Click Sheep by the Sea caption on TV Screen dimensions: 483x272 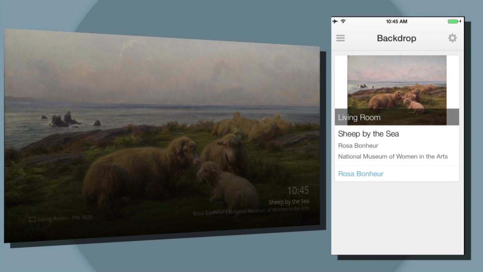coord(289,202)
